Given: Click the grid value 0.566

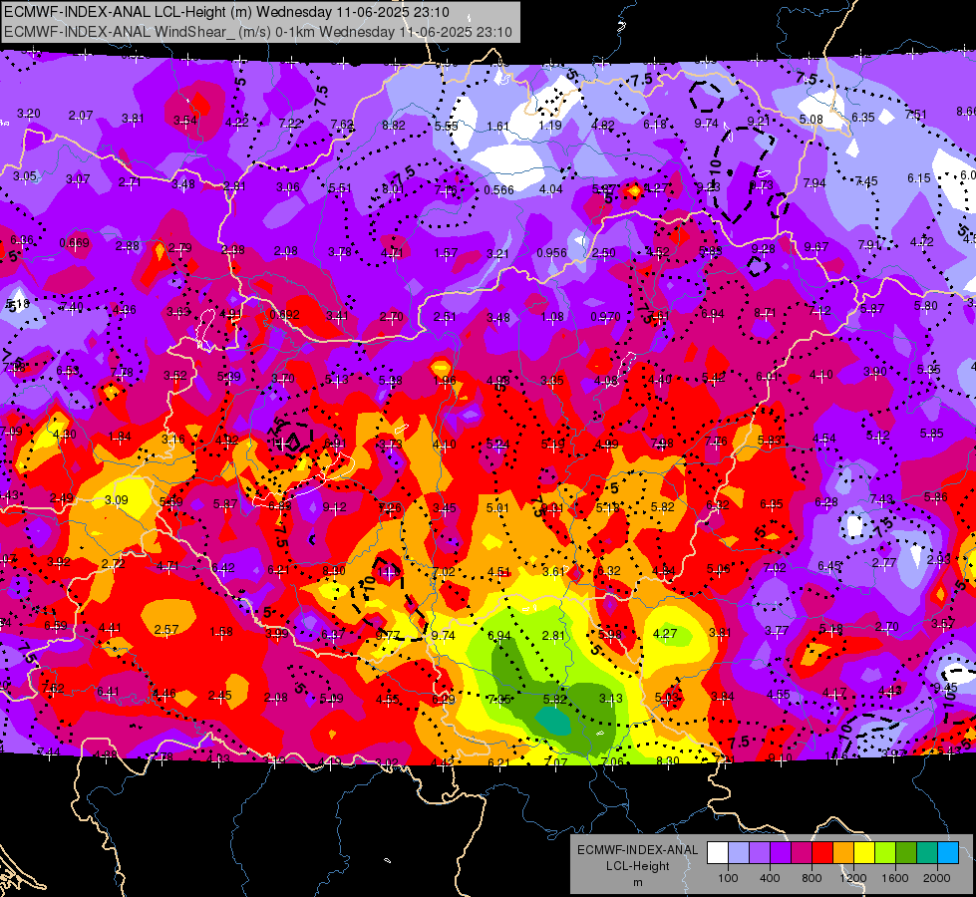Looking at the screenshot, I should click(499, 189).
